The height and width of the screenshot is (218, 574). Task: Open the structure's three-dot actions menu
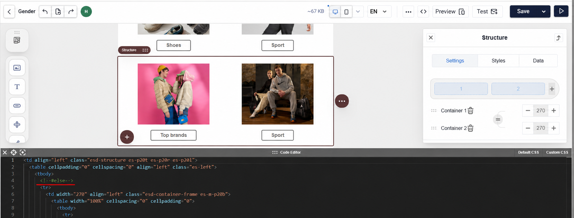tap(342, 101)
